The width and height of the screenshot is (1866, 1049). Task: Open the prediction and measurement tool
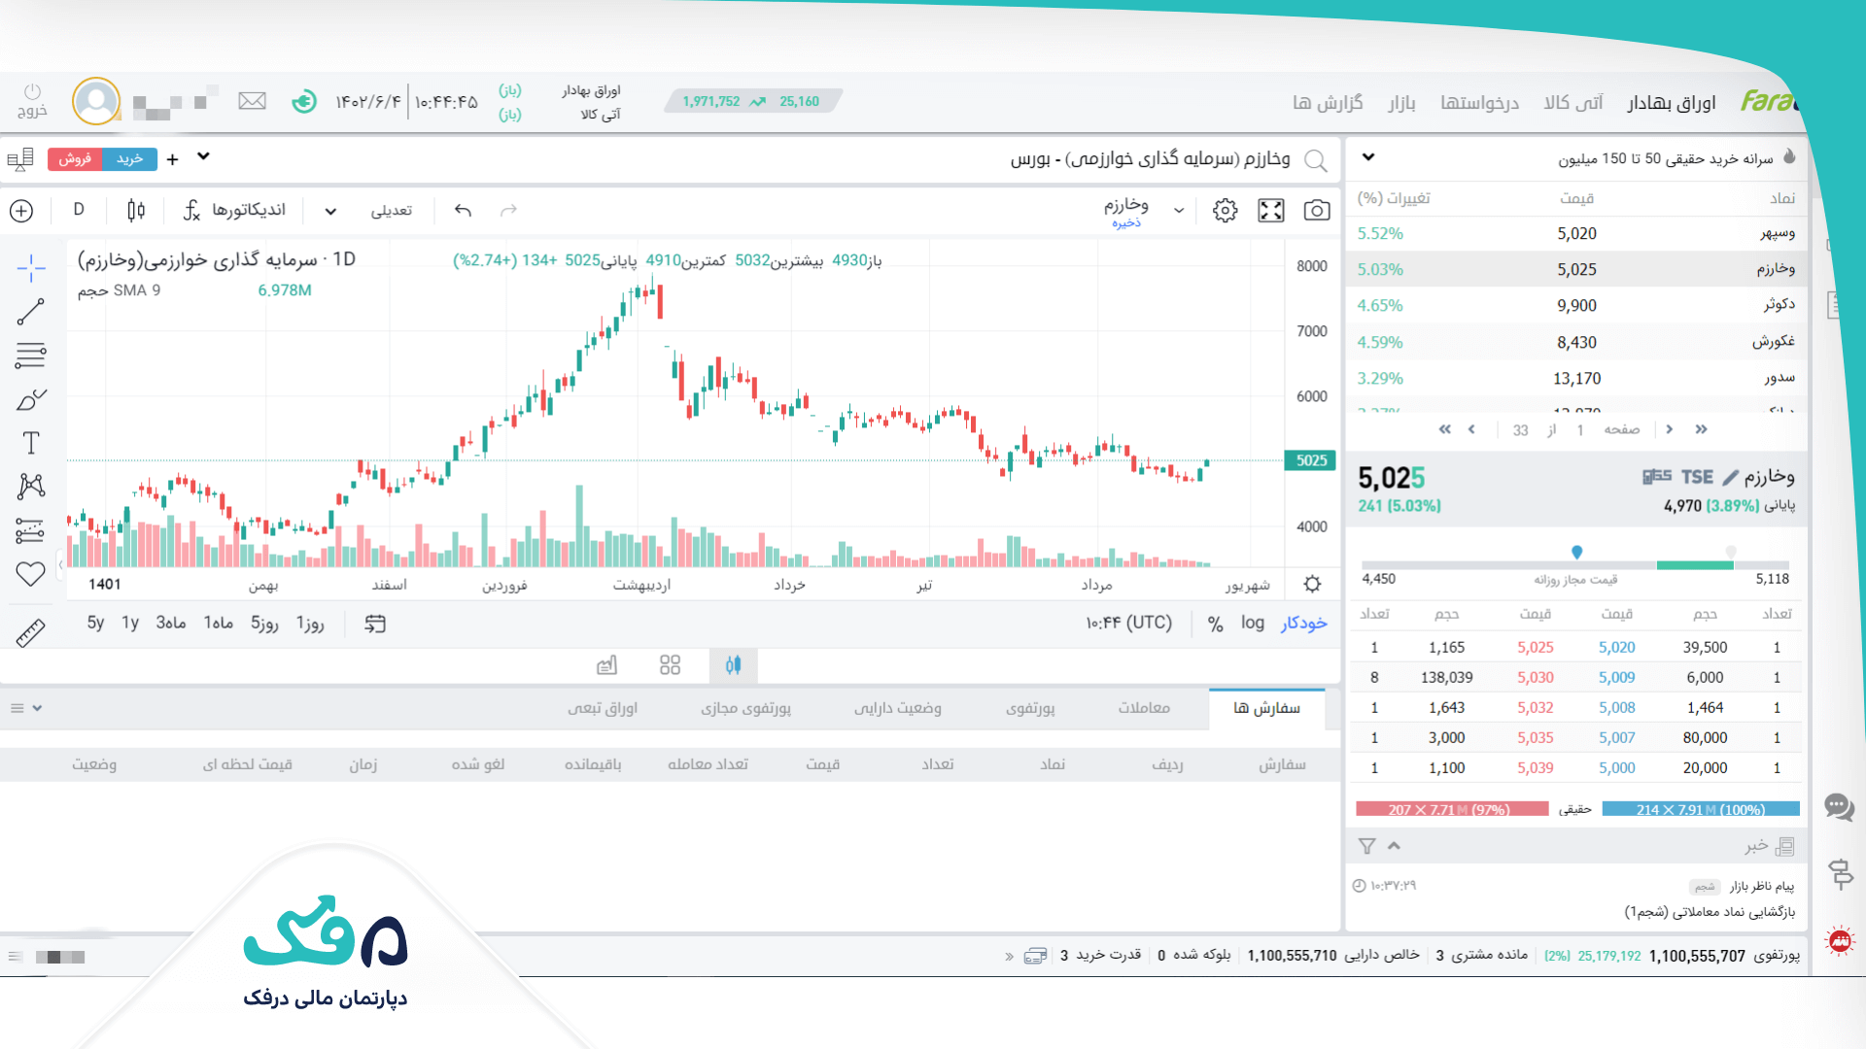coord(30,530)
